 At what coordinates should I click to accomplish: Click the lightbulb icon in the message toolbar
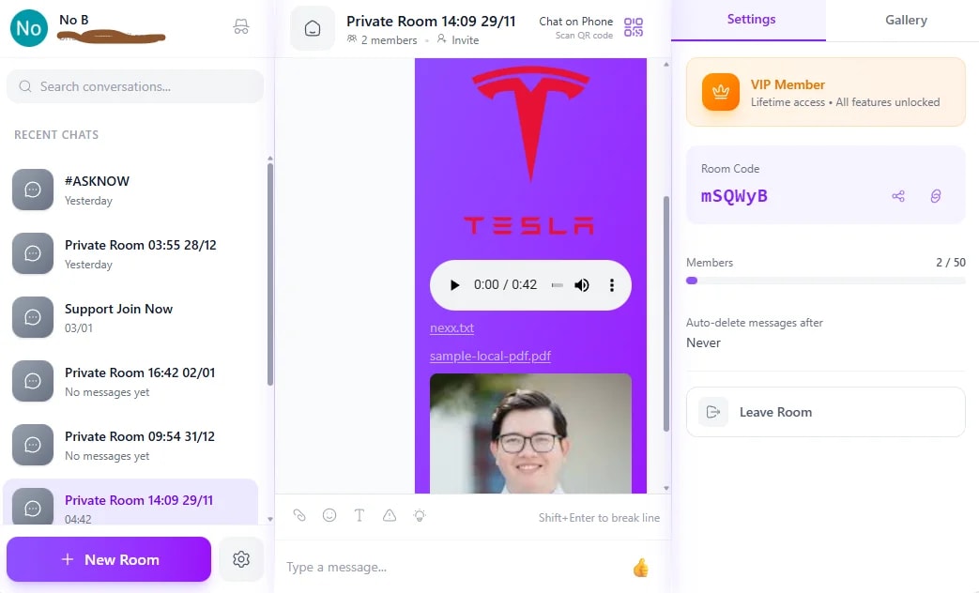pyautogui.click(x=420, y=515)
